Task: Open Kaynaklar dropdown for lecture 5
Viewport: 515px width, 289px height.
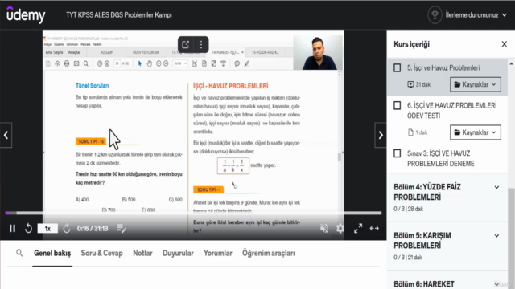Action: [x=476, y=84]
